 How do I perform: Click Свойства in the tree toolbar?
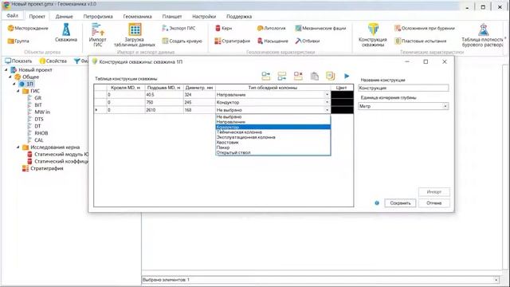(53, 61)
